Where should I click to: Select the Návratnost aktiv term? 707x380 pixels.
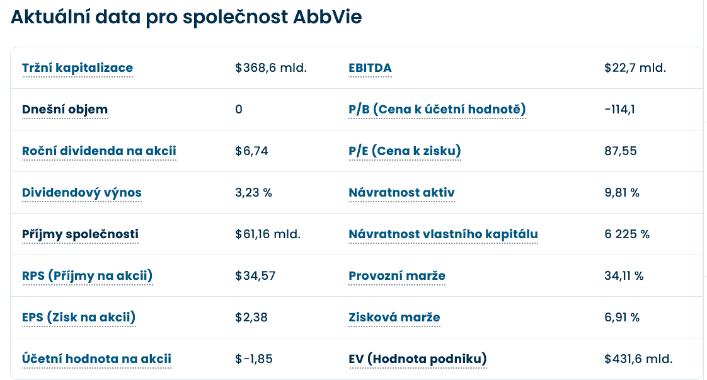pos(401,193)
